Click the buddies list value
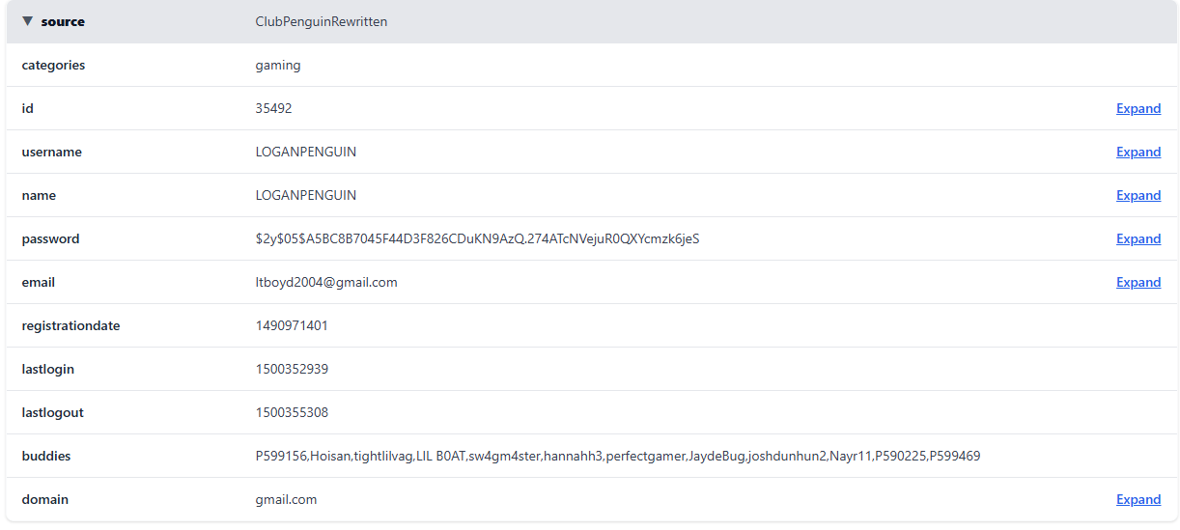 coord(617,457)
